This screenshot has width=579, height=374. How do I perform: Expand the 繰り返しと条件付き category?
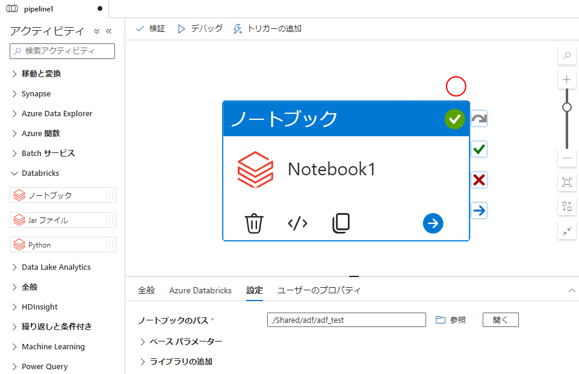(x=52, y=326)
